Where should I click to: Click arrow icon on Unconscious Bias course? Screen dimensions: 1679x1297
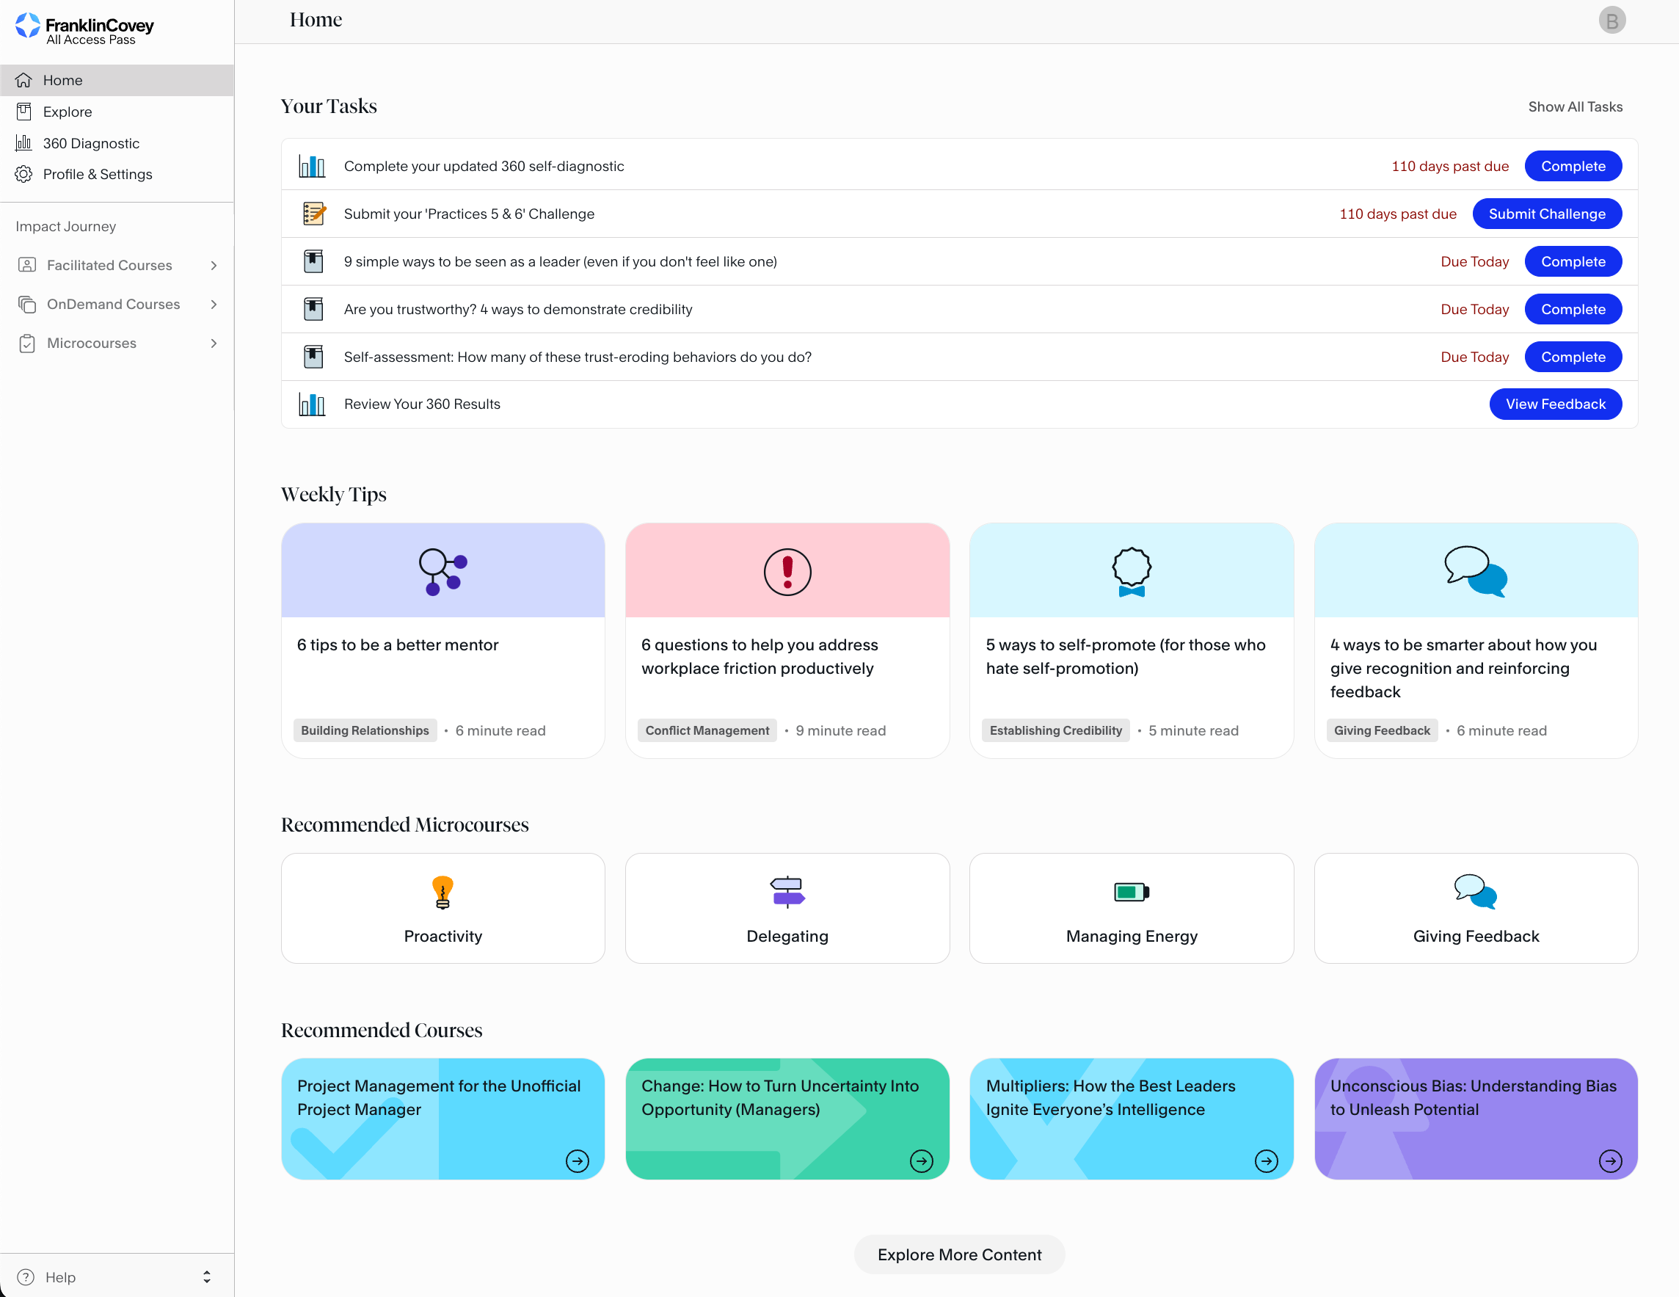click(1610, 1160)
